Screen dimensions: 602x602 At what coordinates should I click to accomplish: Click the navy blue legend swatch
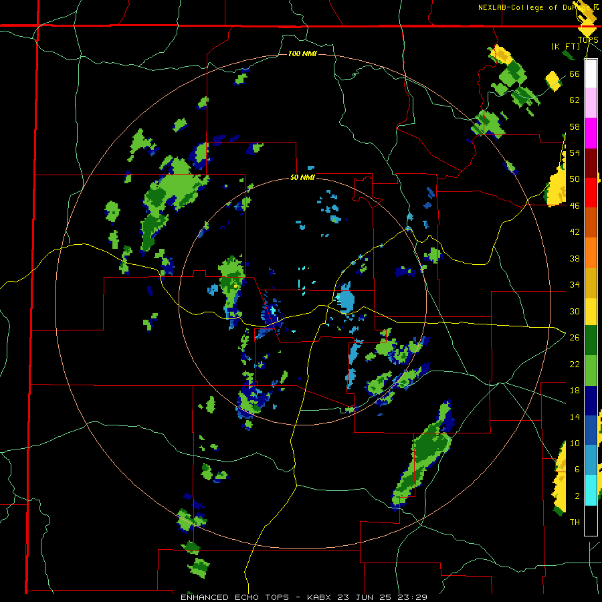click(x=591, y=401)
